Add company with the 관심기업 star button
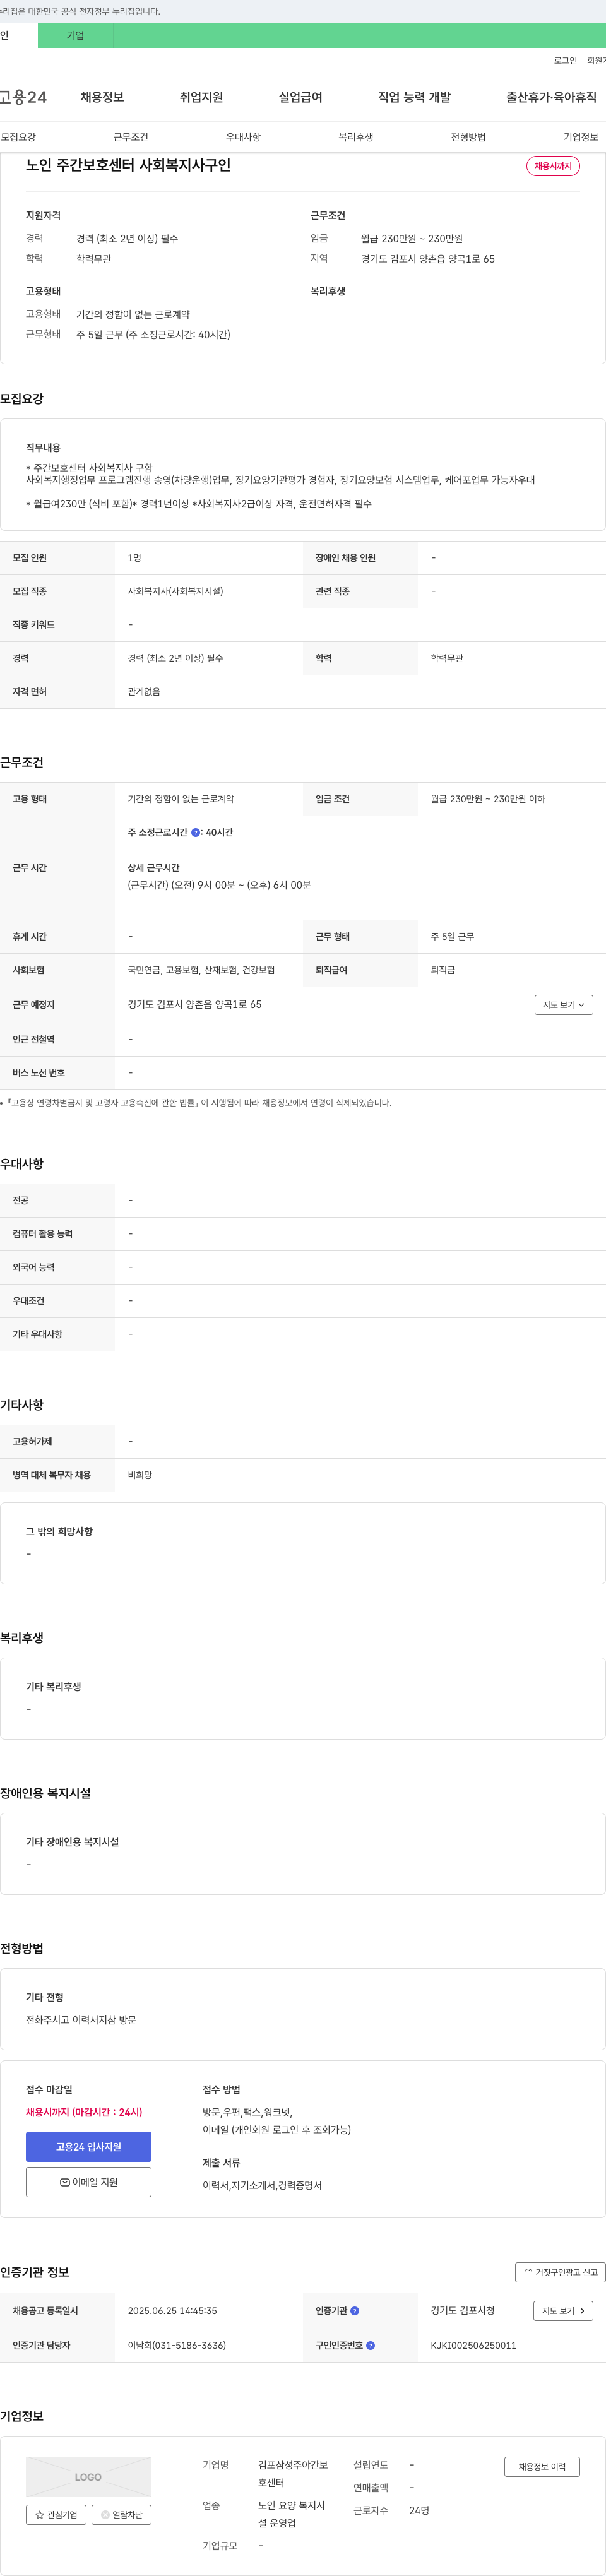The width and height of the screenshot is (606, 2576). (56, 2514)
